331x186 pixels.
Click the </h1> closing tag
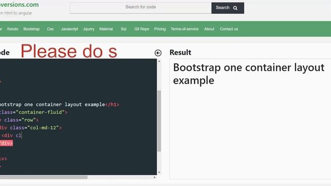pyautogui.click(x=112, y=104)
